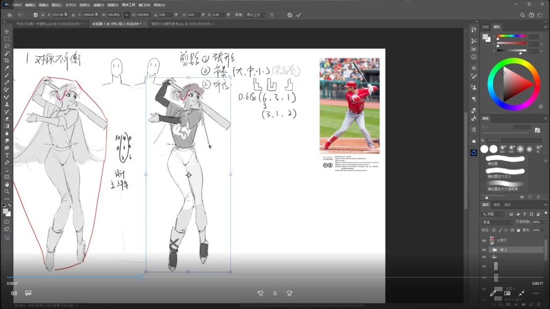Skip forward 30 seconds in video

click(x=290, y=293)
